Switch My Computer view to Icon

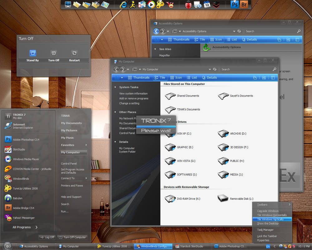point(176,77)
